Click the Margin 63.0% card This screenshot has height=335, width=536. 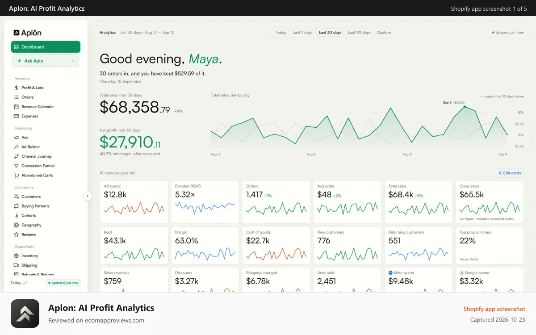(205, 246)
